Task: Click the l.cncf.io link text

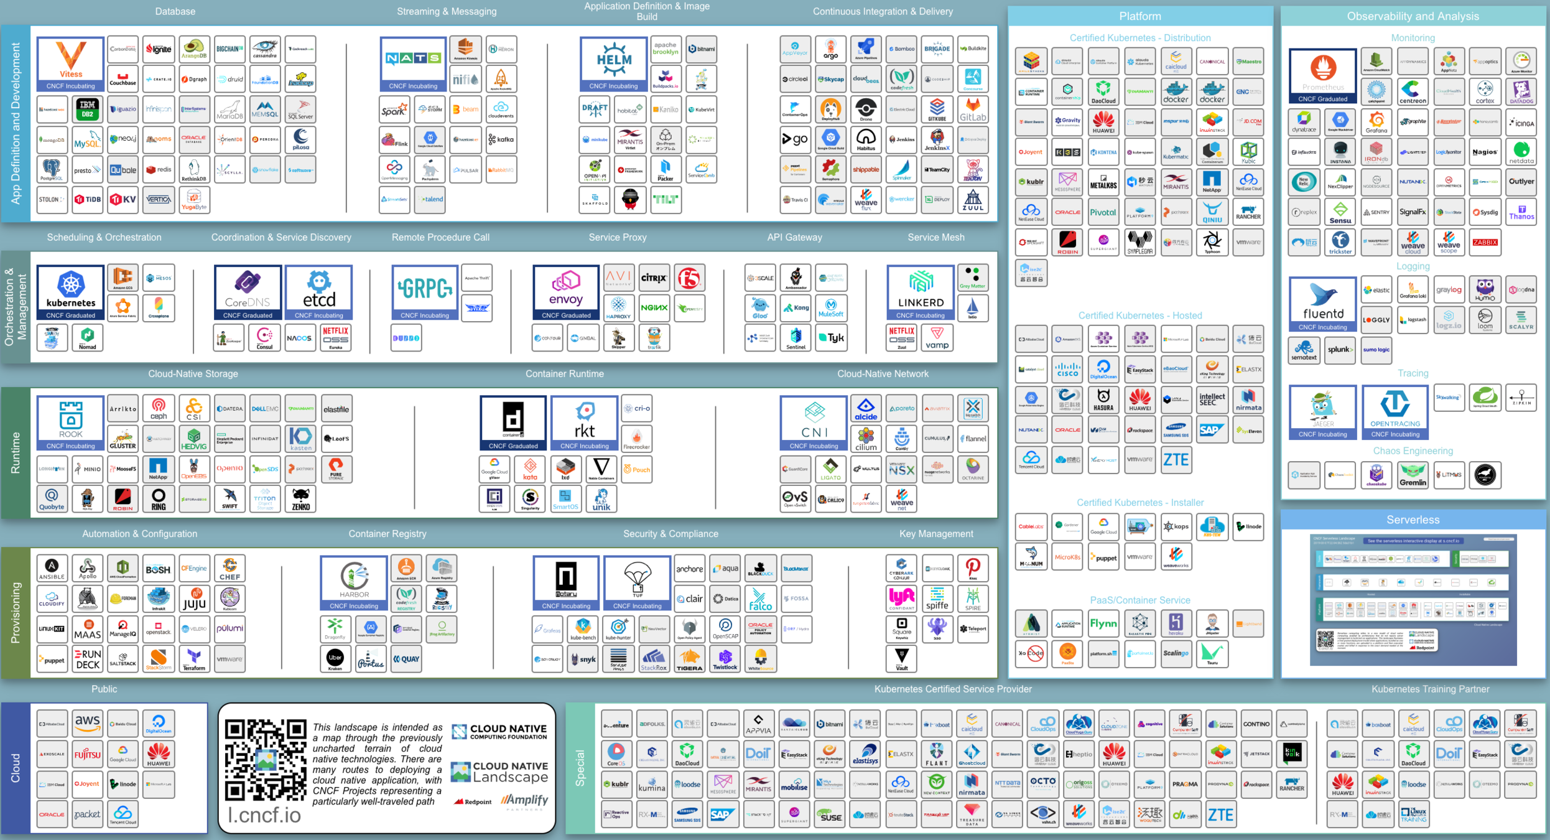Action: [x=264, y=814]
